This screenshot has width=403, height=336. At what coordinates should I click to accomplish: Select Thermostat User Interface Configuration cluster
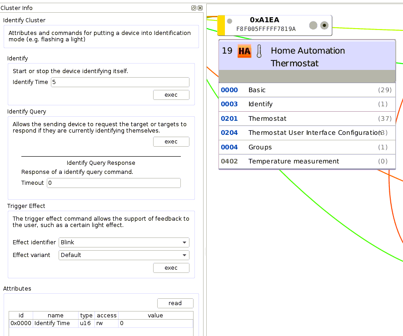coord(307,133)
